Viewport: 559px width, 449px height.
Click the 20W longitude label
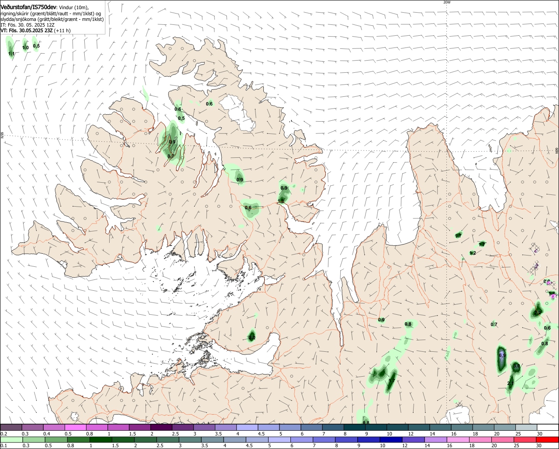(x=446, y=2)
